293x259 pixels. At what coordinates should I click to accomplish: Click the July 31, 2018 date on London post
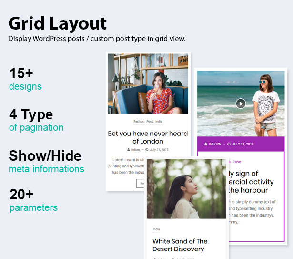point(159,149)
